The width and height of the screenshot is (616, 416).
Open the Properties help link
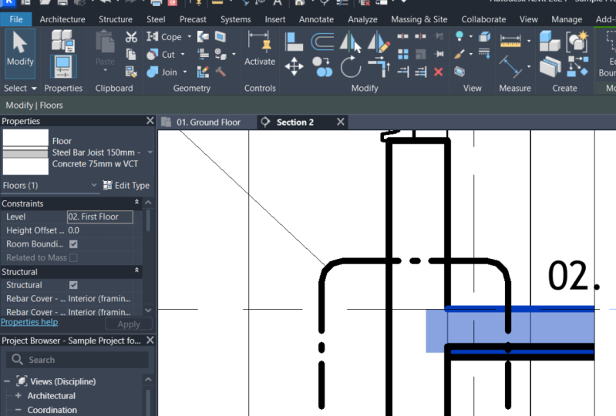(29, 322)
